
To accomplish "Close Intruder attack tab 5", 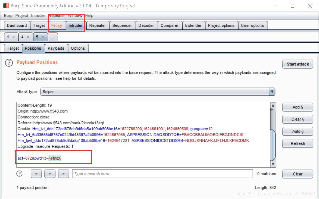I will [43, 37].
